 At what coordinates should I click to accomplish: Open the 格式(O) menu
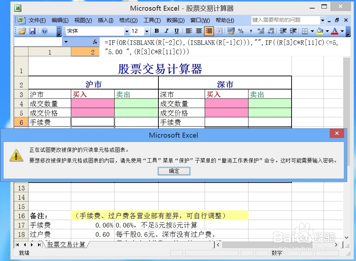(x=128, y=20)
